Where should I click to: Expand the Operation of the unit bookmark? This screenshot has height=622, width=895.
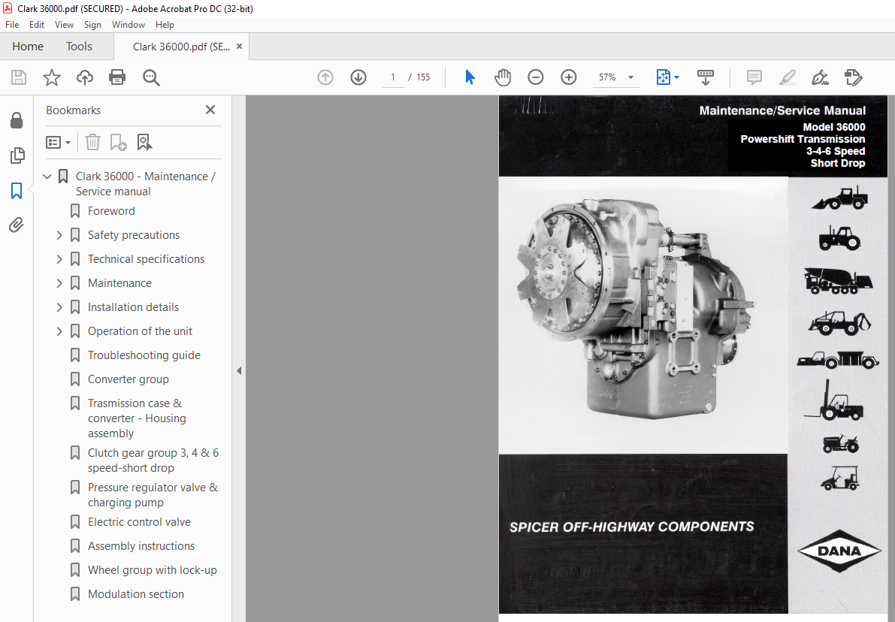59,331
